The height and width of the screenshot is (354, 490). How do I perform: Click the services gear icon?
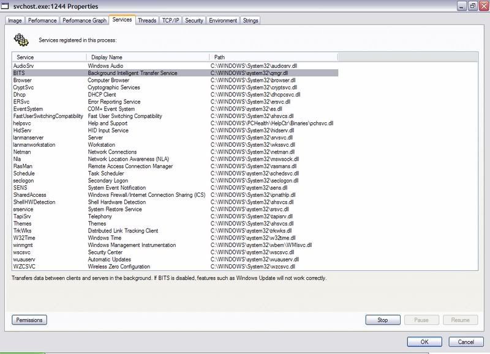(x=20, y=39)
